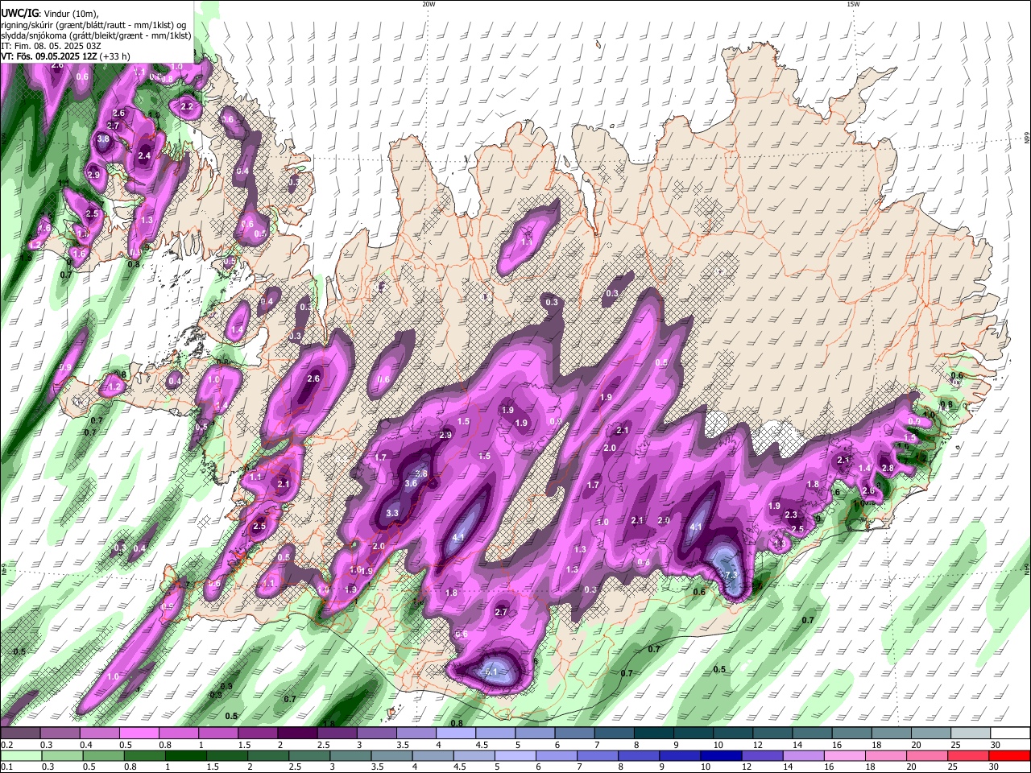The width and height of the screenshot is (1031, 773).
Task: Click the 2.3 precipitation value on the map
Action: click(x=791, y=515)
